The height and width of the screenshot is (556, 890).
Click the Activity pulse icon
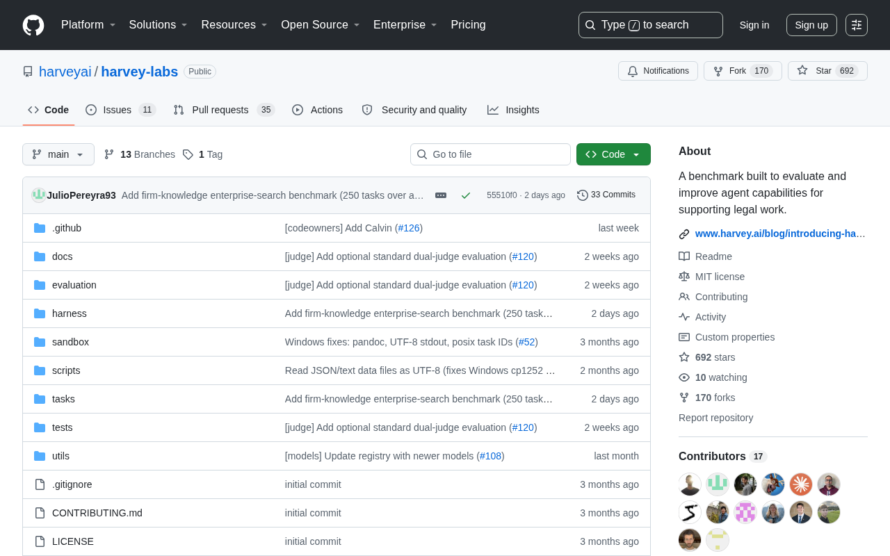684,317
